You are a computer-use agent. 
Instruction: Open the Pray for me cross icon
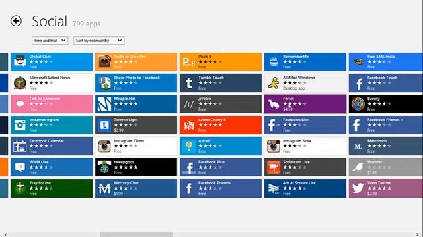point(20,188)
